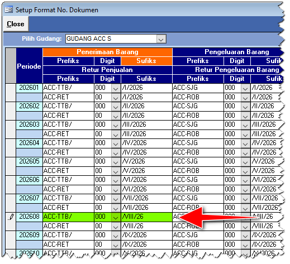Click the ACC-SJG prefix field for 202609
The width and height of the screenshot is (290, 264).
point(198,235)
